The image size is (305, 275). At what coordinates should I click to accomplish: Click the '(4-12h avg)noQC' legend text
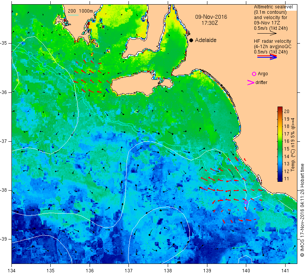click(273, 47)
